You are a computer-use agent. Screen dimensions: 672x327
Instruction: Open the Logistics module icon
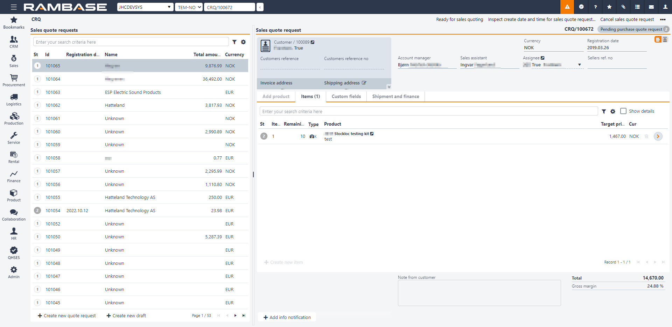coord(14,99)
